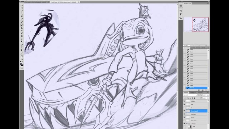The image size is (229, 129).
Task: Select the Gradient tool
Action: pyautogui.click(x=22, y=36)
